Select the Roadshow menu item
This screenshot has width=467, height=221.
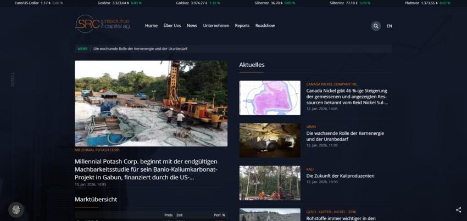265,26
